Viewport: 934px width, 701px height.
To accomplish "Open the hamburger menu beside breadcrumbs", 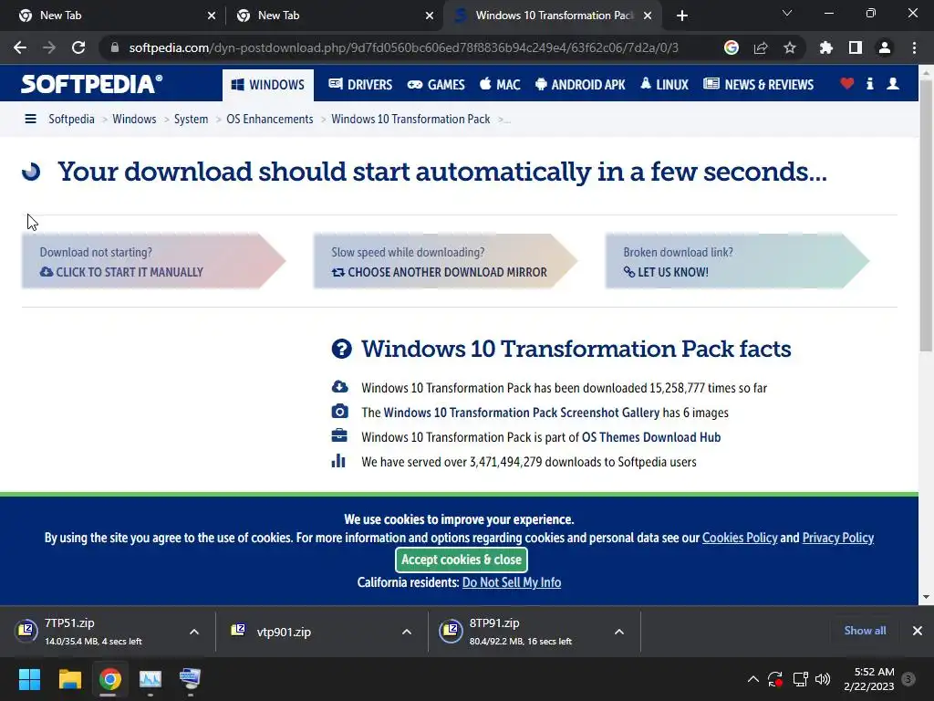I will click(30, 119).
